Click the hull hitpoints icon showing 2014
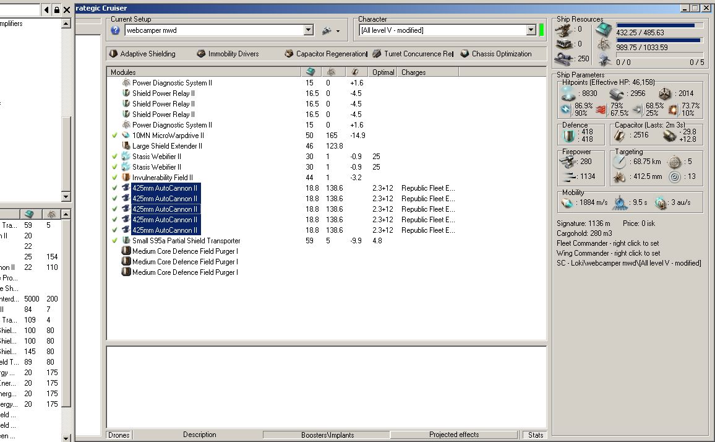This screenshot has width=715, height=442. point(665,93)
